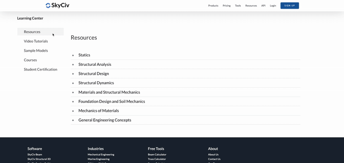Expand the Statics plus icon

[73, 55]
